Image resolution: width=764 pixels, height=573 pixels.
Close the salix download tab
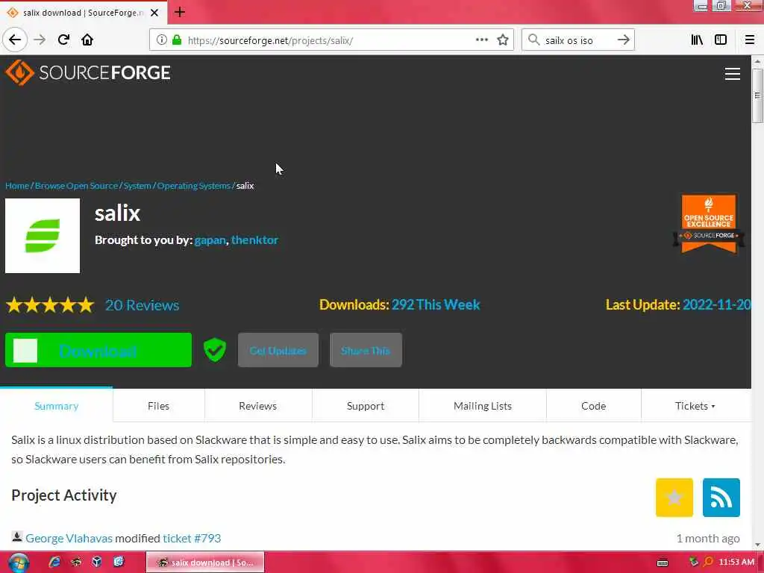(x=154, y=13)
